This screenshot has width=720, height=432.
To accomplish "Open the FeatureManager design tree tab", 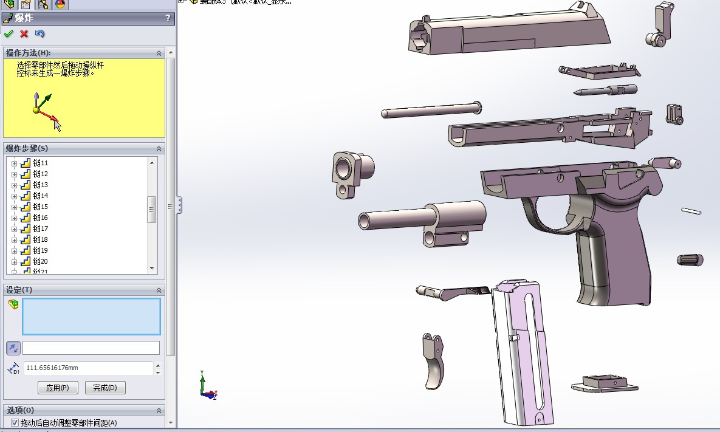I will (x=9, y=5).
